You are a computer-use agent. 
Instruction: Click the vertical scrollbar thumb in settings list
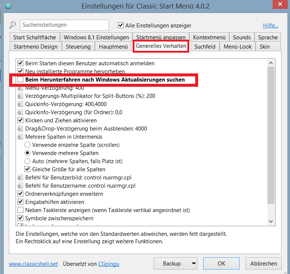(271, 135)
